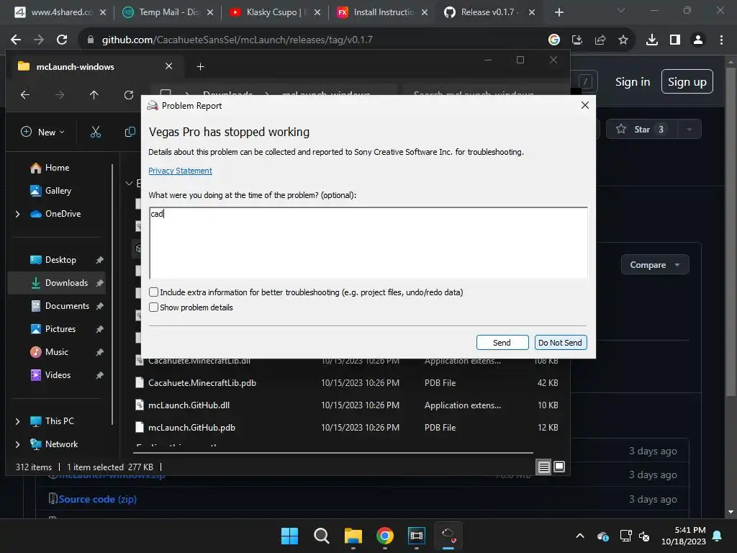Enable Include extra information checkbox
737x553 pixels.
pos(154,292)
